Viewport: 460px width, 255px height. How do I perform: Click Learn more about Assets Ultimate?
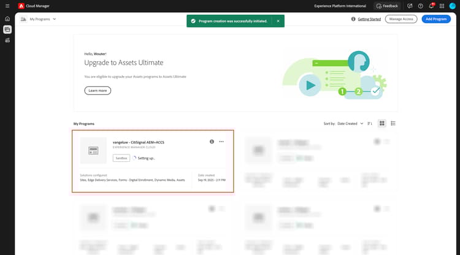(x=98, y=91)
